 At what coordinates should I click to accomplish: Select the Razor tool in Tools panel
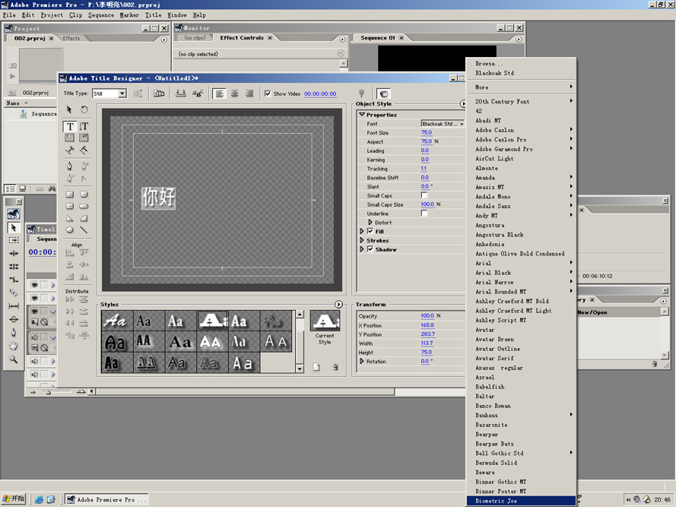(14, 293)
